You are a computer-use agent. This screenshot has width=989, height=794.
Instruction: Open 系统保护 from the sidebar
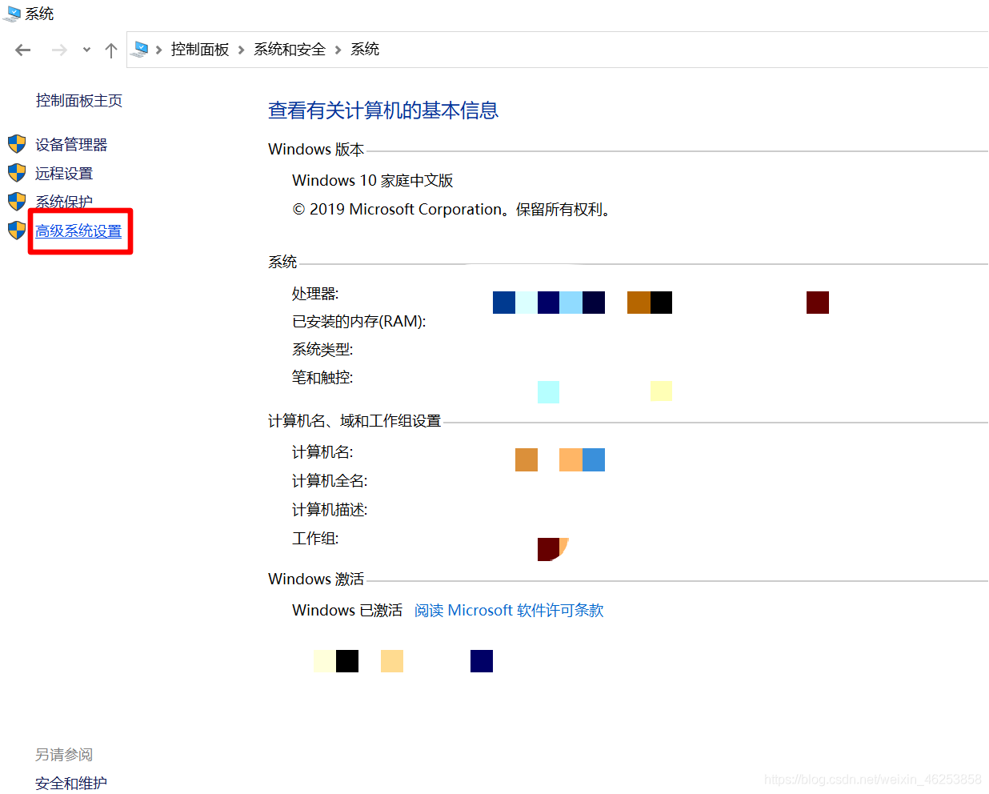63,202
